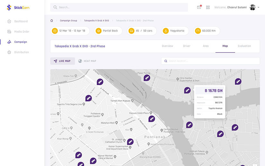Open the Evaluation tab
265x166 pixels.
point(244,46)
